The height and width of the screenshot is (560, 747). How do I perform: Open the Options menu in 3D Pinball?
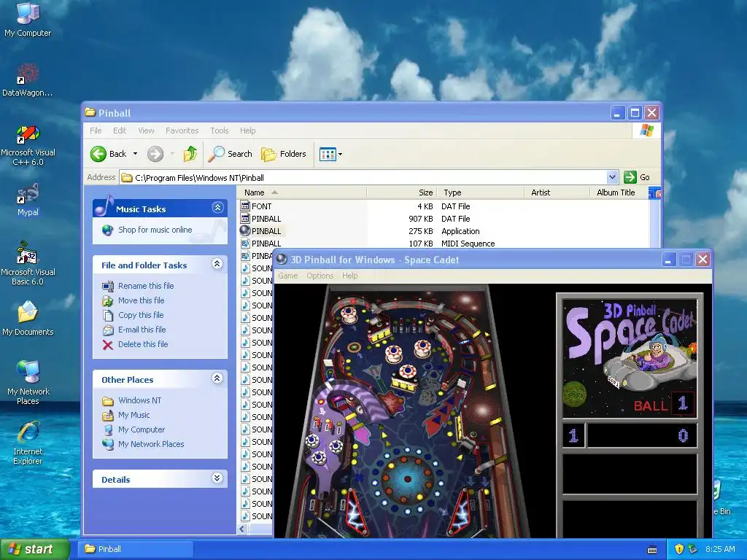(x=320, y=276)
